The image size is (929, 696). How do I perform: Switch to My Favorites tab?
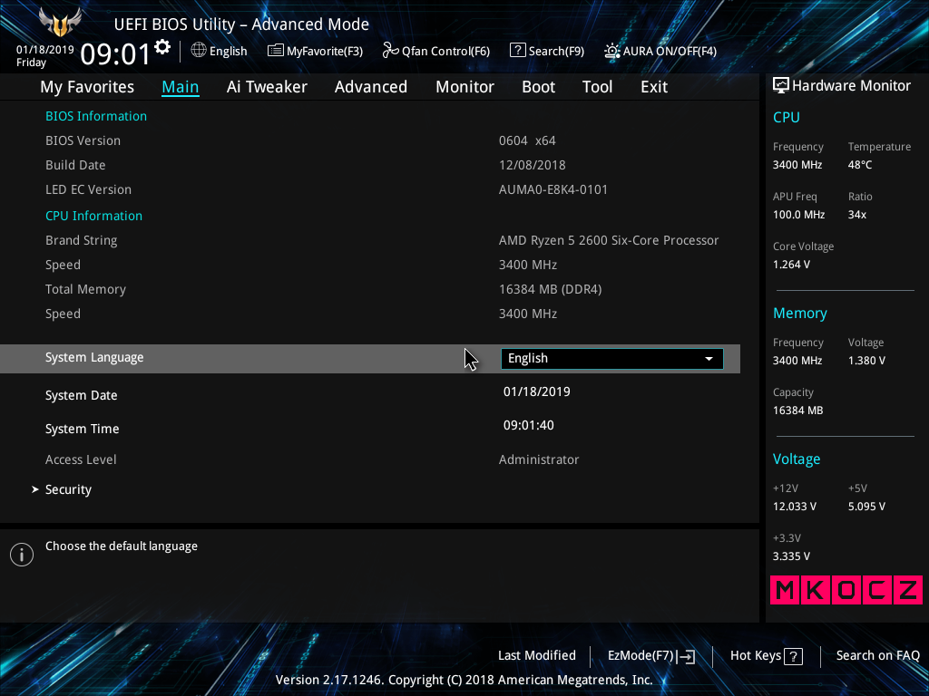(x=87, y=87)
